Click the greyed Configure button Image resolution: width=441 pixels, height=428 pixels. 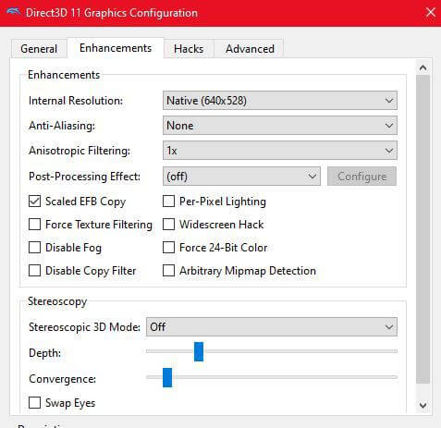361,177
